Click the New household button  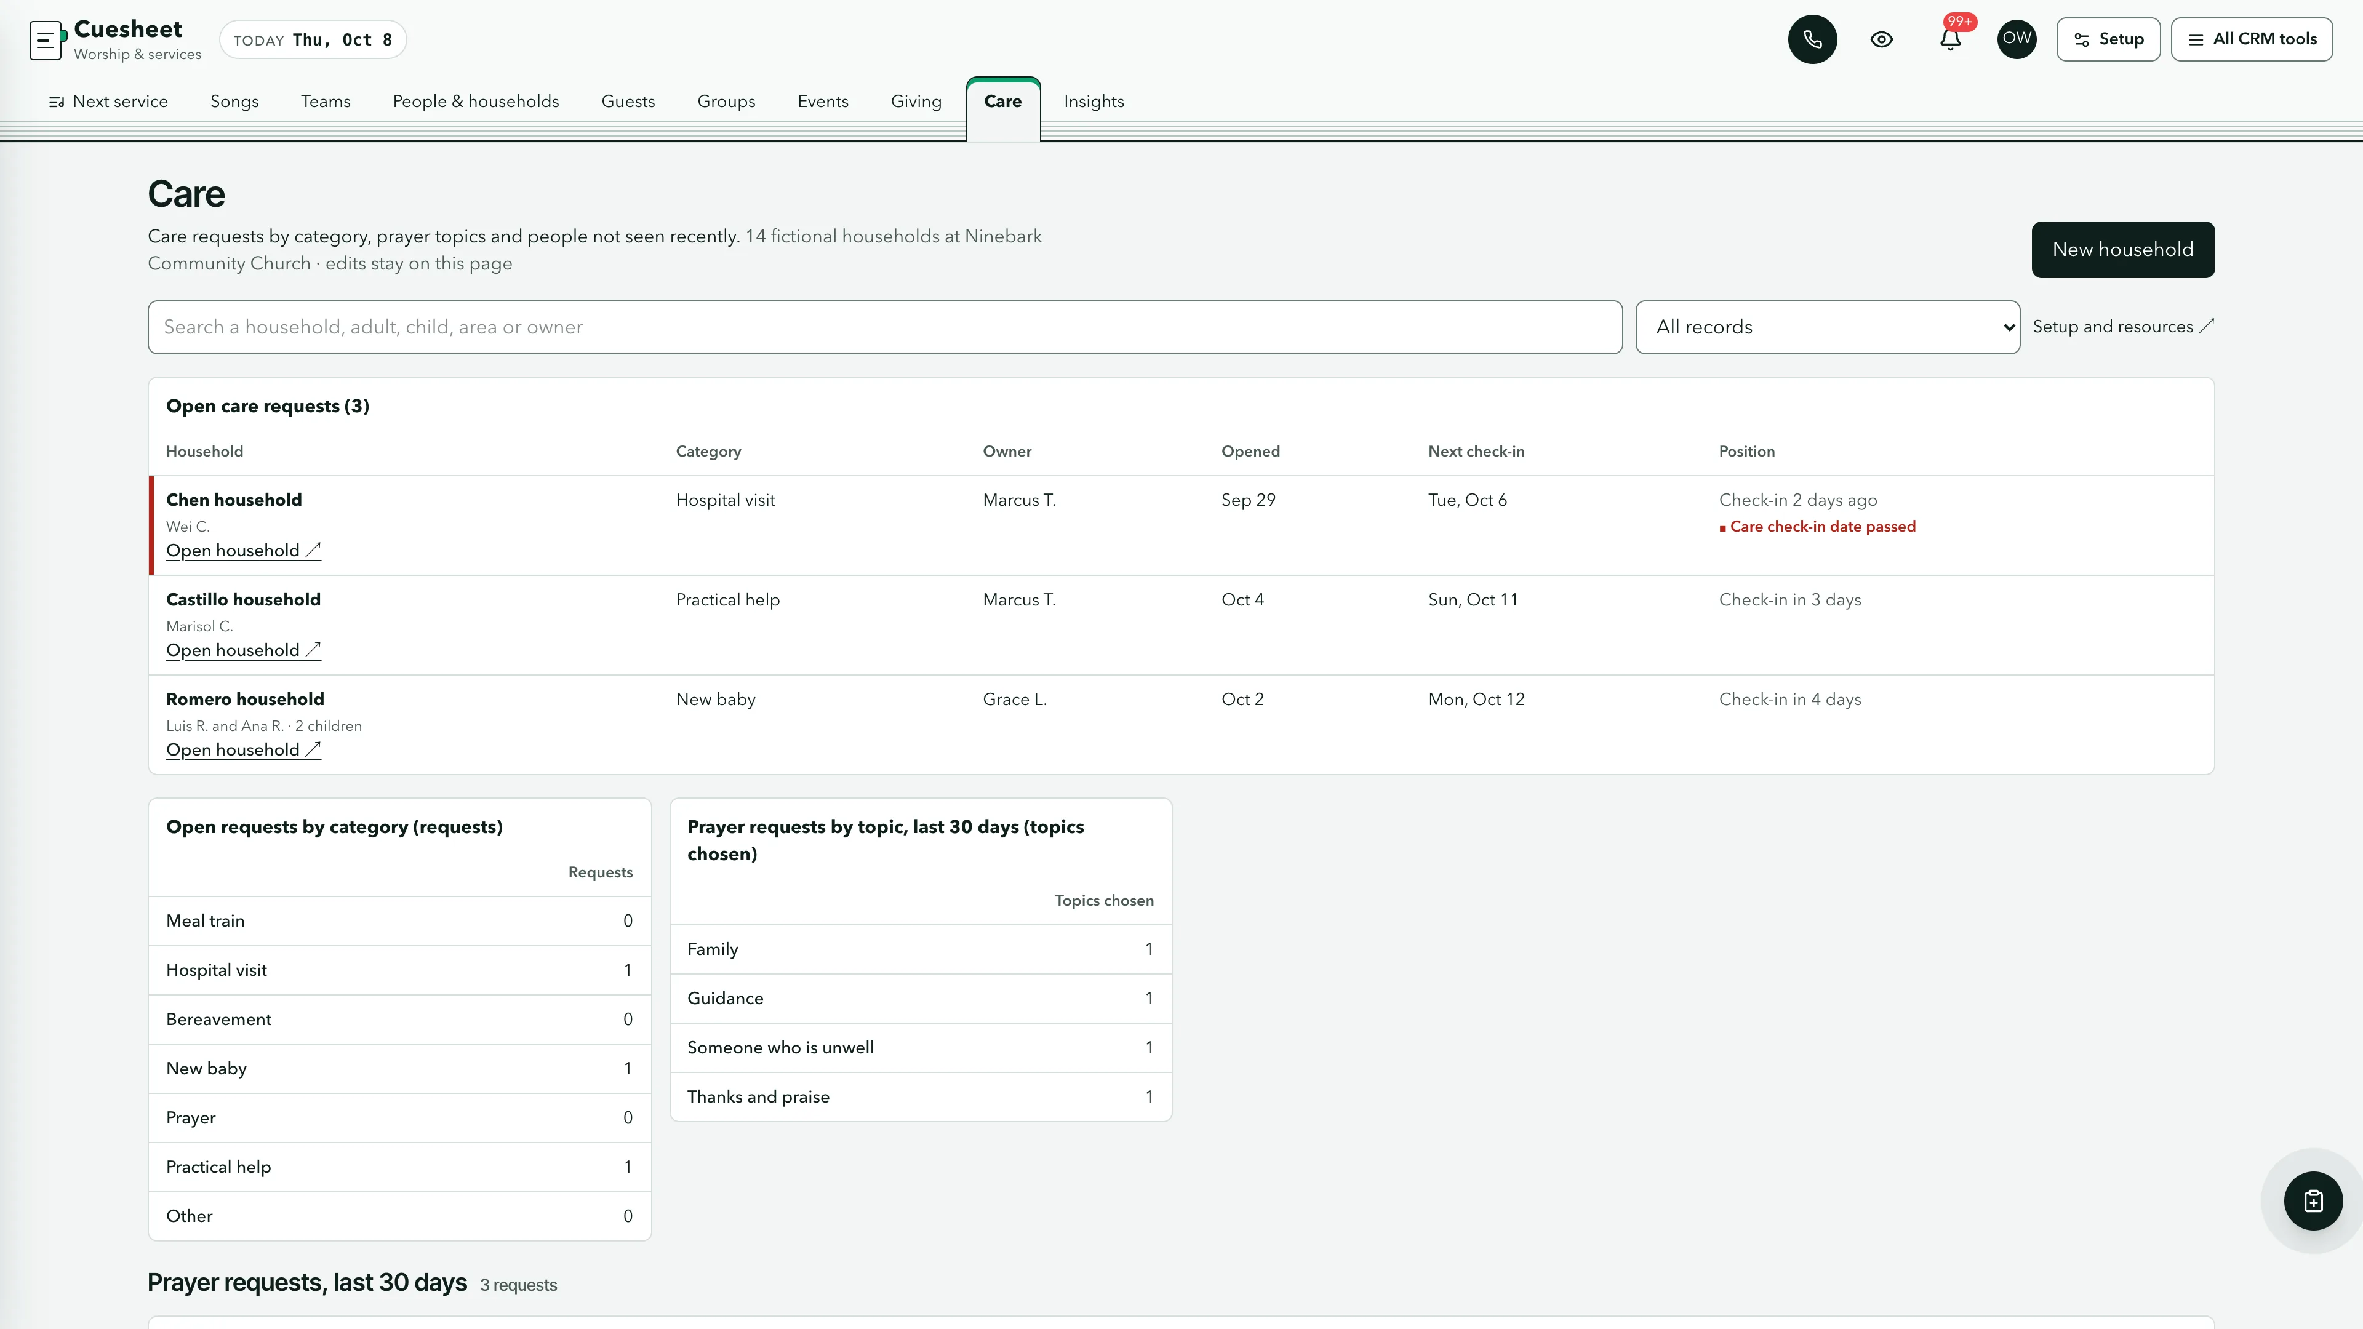coord(2122,249)
